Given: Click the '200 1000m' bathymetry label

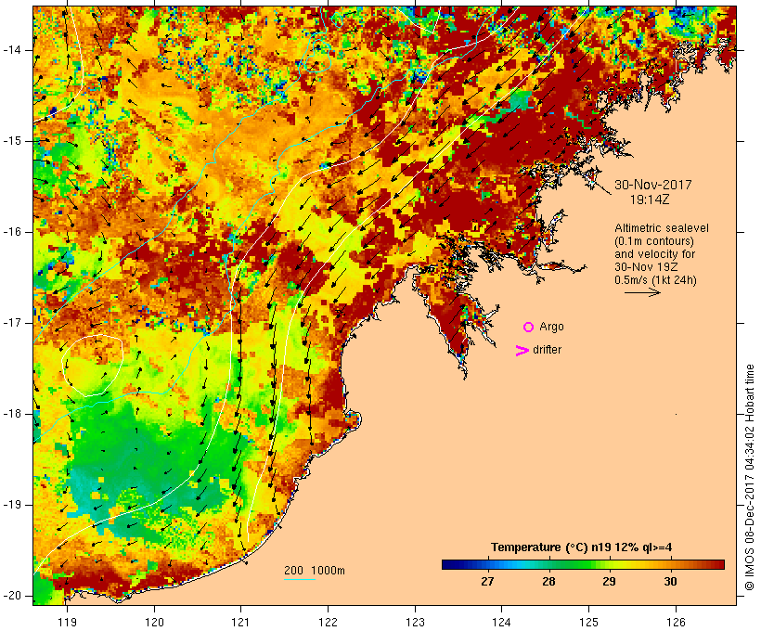Looking at the screenshot, I should tap(315, 571).
